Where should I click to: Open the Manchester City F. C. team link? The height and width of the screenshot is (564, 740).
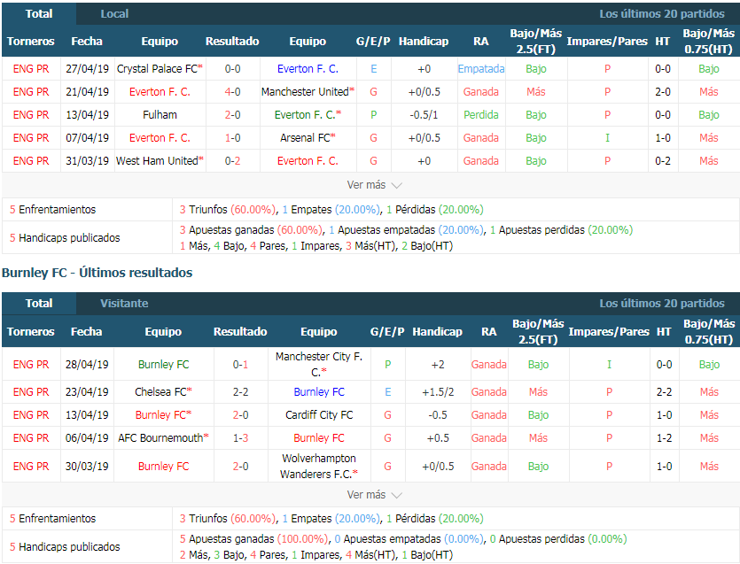click(x=319, y=364)
